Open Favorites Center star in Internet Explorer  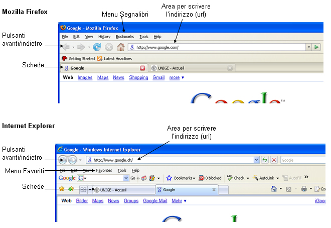(62, 188)
